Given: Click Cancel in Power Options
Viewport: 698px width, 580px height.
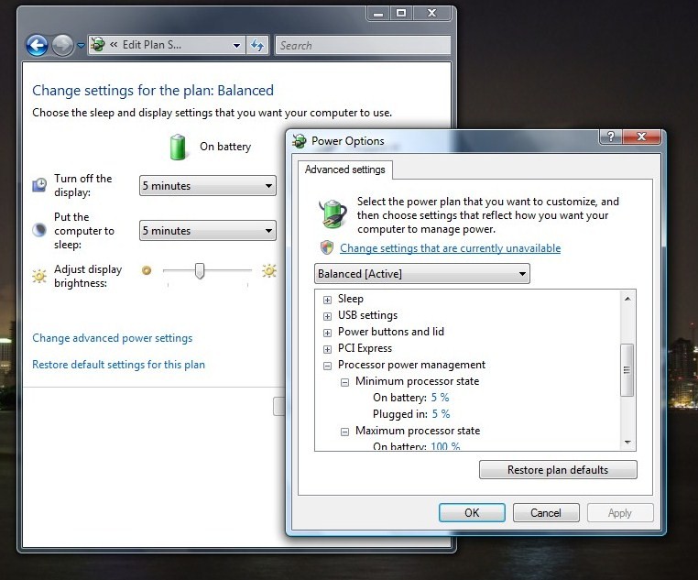Looking at the screenshot, I should pos(546,513).
